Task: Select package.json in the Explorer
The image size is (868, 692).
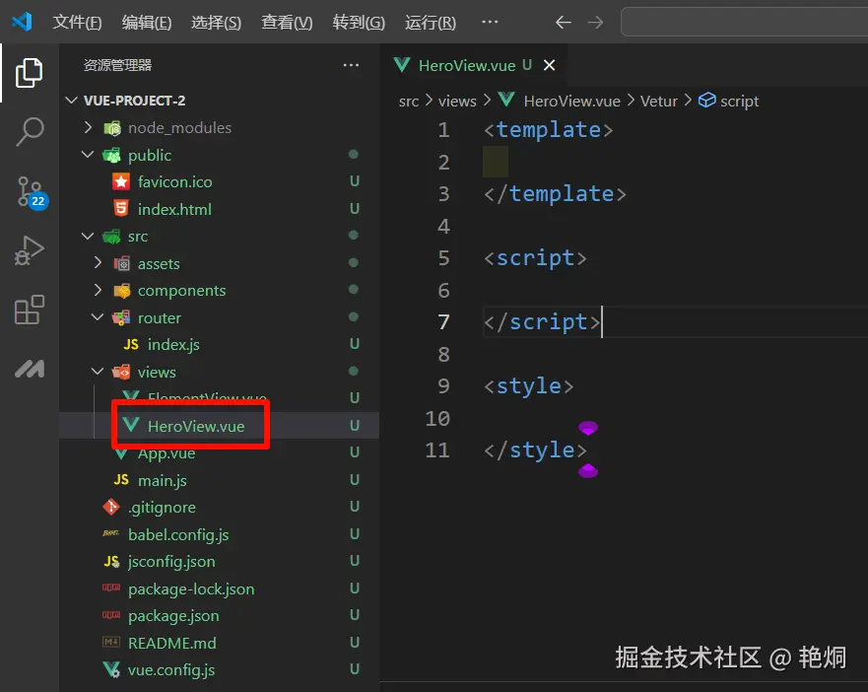Action: 172,615
